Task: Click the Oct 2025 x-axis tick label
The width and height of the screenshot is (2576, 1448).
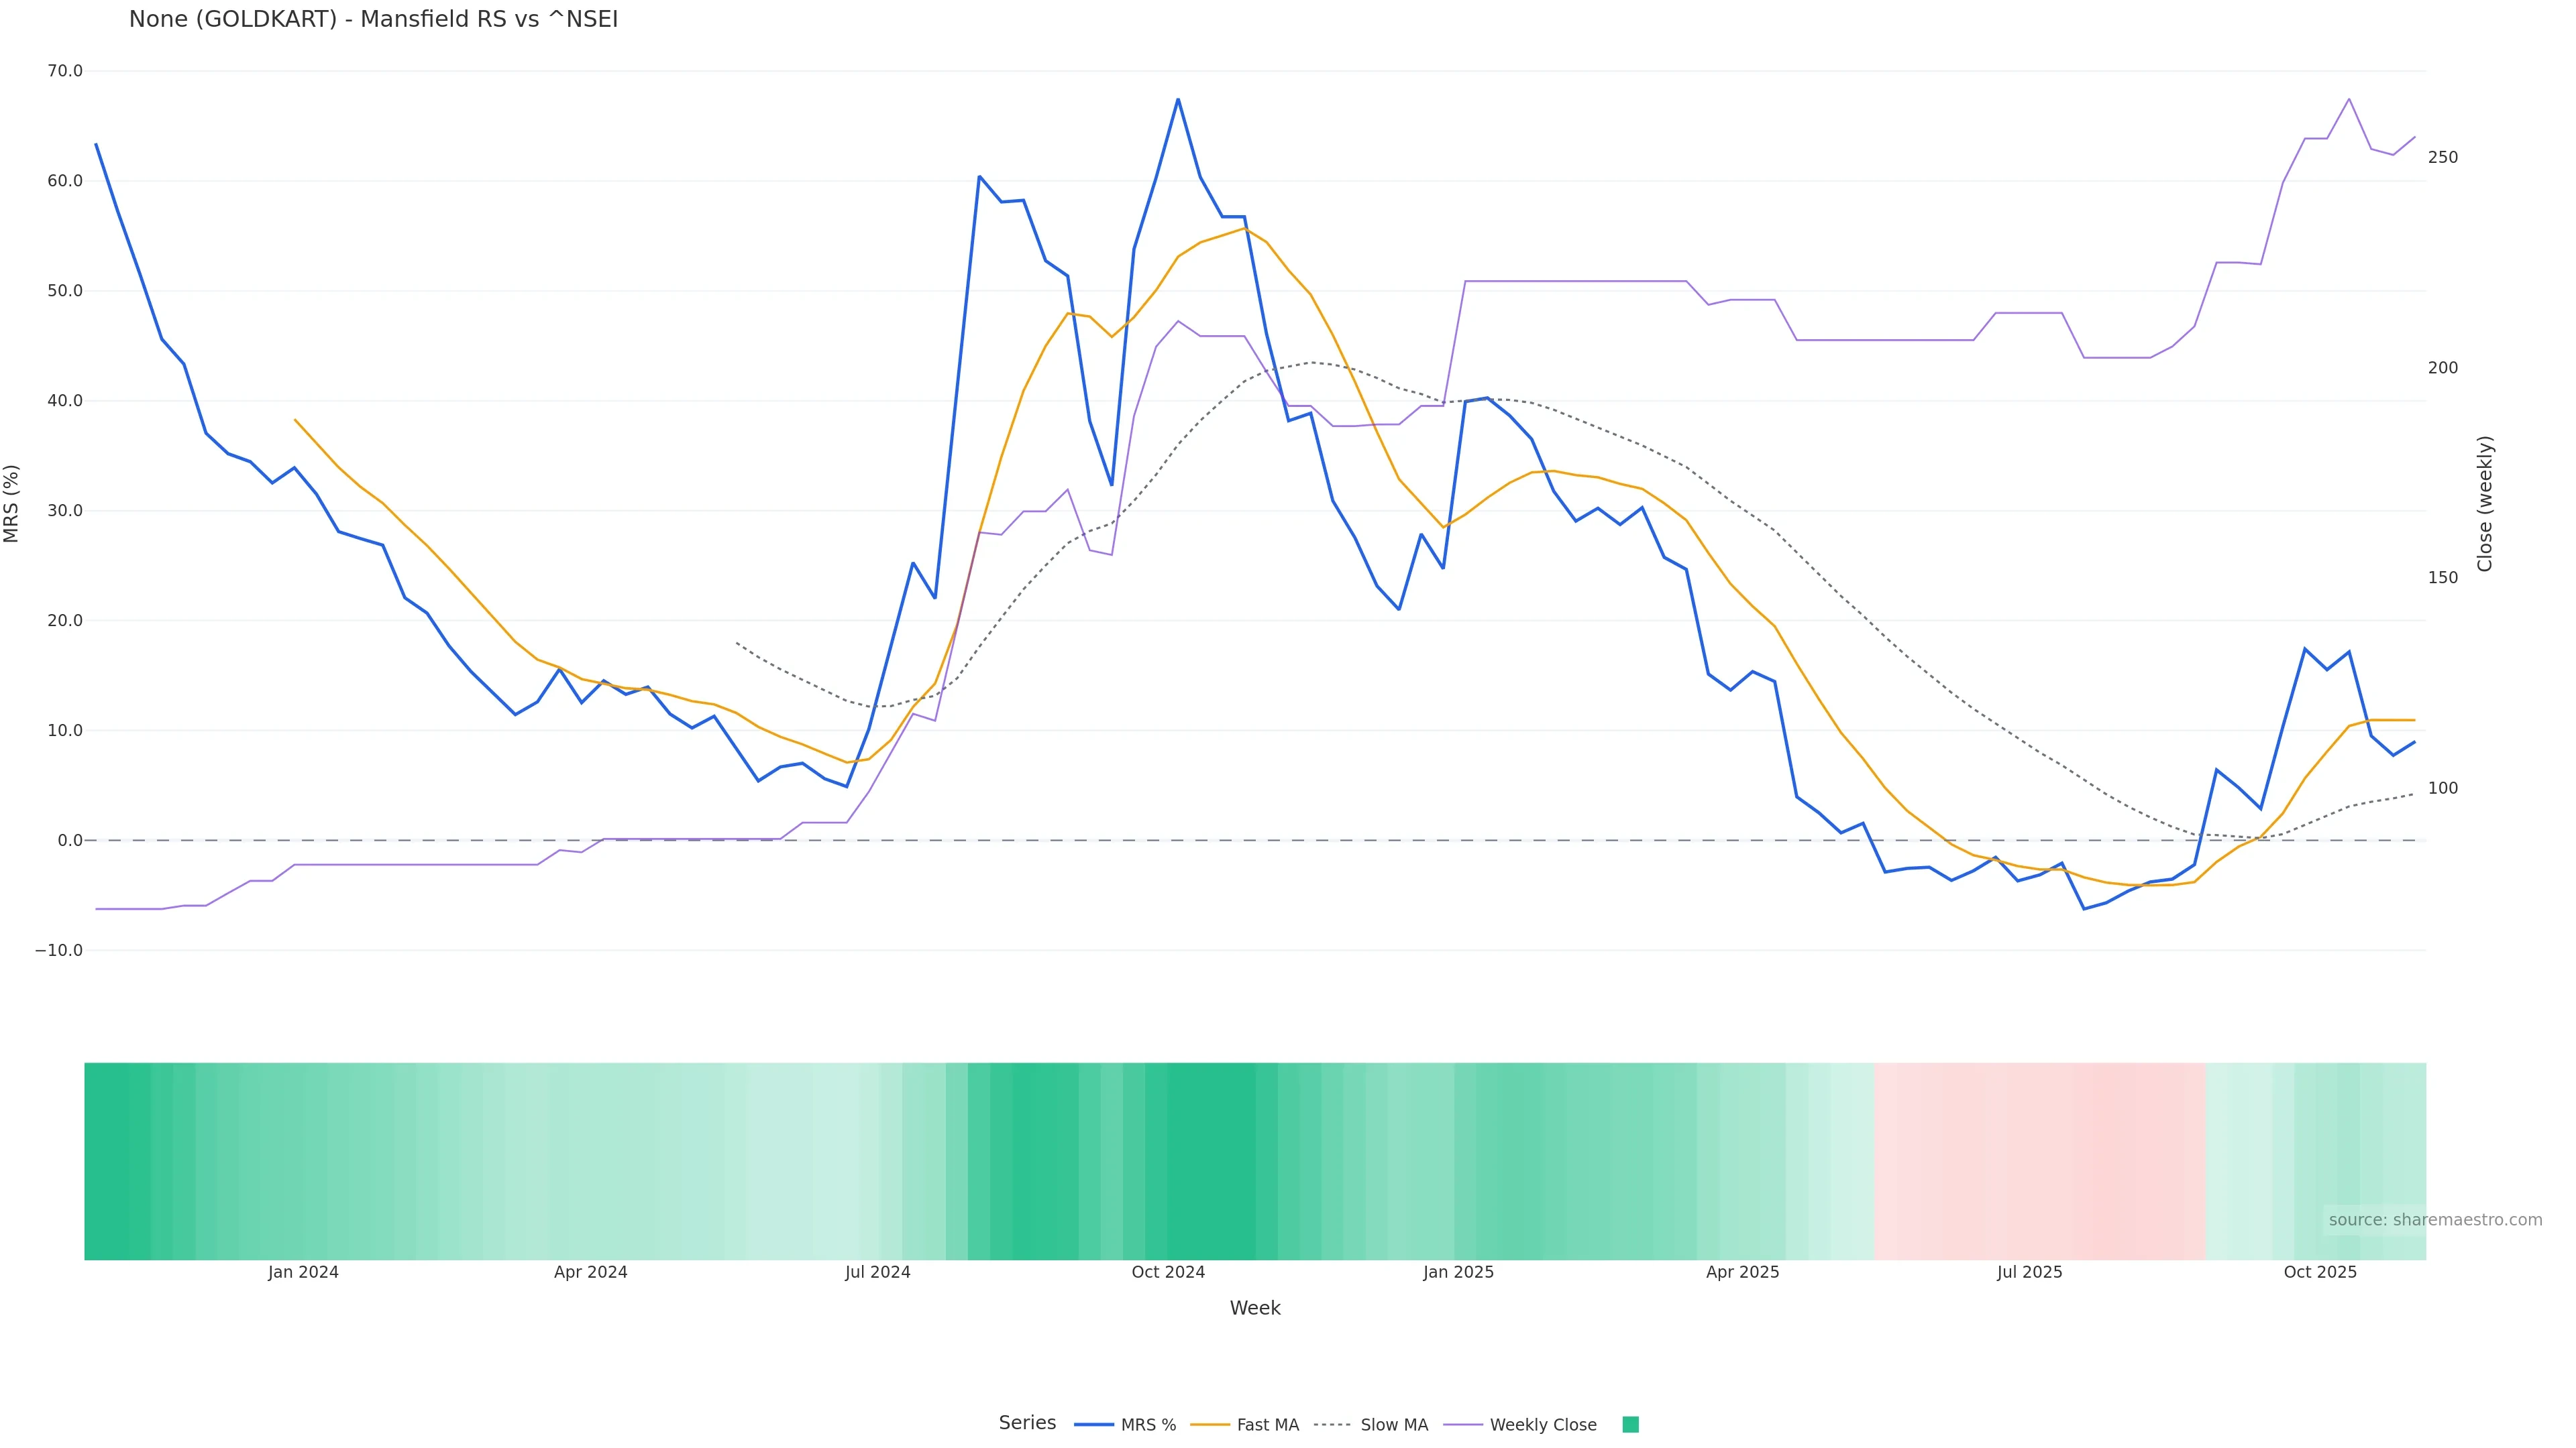Action: [x=2320, y=1272]
